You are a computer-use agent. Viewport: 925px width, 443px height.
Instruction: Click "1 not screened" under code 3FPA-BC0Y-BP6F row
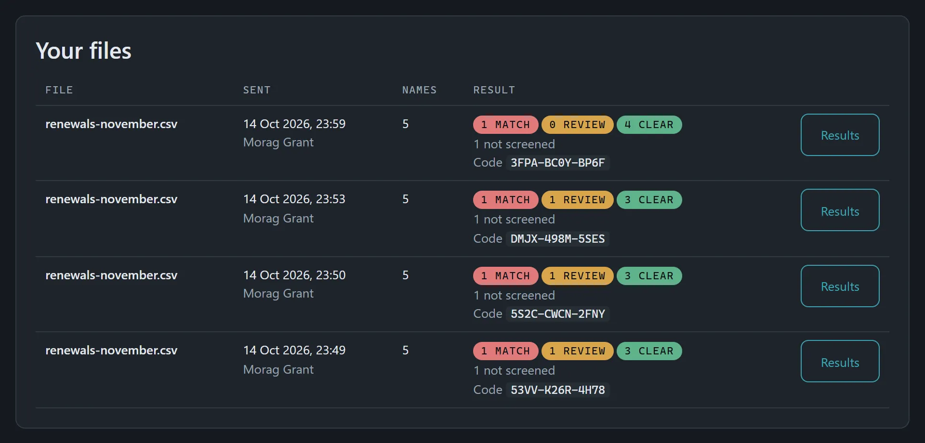pos(514,144)
